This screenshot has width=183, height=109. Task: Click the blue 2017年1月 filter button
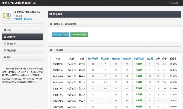[60, 35]
